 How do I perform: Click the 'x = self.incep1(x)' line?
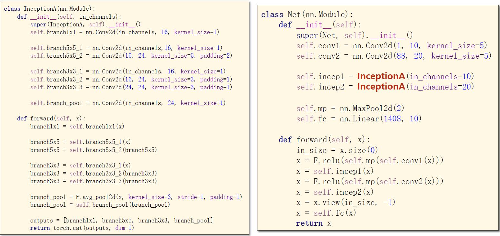335,171
